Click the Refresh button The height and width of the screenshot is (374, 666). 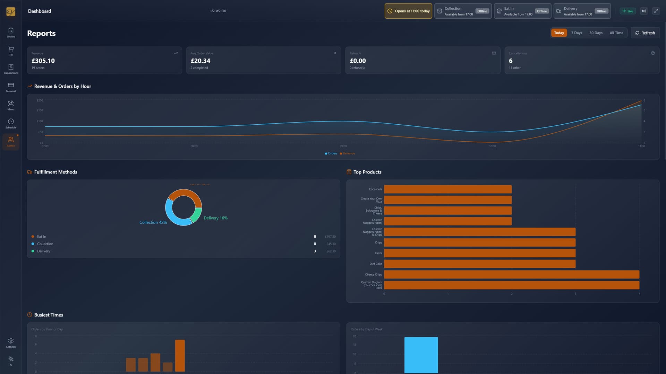coord(645,33)
